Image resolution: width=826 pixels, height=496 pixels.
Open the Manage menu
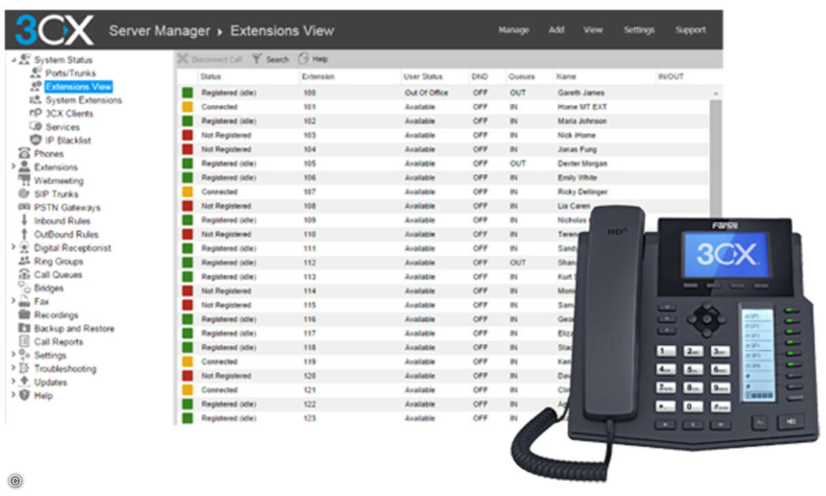pos(513,30)
